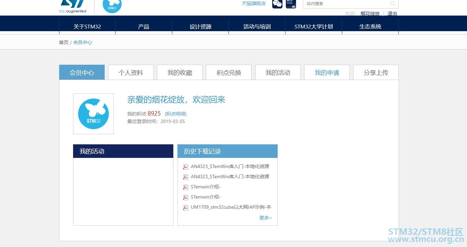The height and width of the screenshot is (247, 467).
Task: Click the search magnifier icon
Action: point(393,4)
